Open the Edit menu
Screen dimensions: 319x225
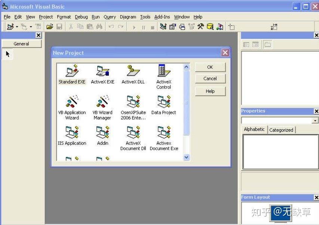pos(18,17)
